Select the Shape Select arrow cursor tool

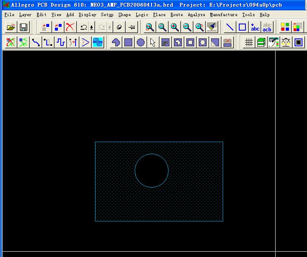(x=153, y=42)
